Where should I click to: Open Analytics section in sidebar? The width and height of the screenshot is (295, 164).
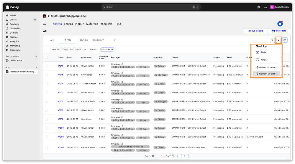coord(14,41)
